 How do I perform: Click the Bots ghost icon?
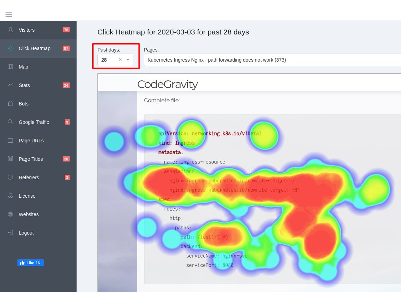tap(10, 103)
